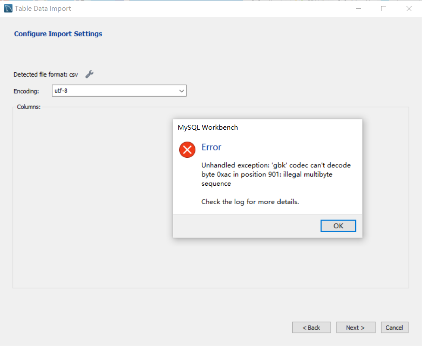The width and height of the screenshot is (422, 346).
Task: Click 'Detected file format: csv' text
Action: 46,75
